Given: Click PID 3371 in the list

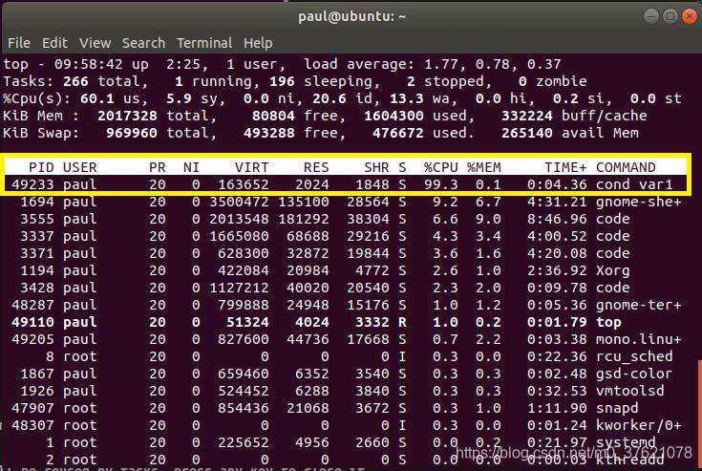Looking at the screenshot, I should 37,253.
